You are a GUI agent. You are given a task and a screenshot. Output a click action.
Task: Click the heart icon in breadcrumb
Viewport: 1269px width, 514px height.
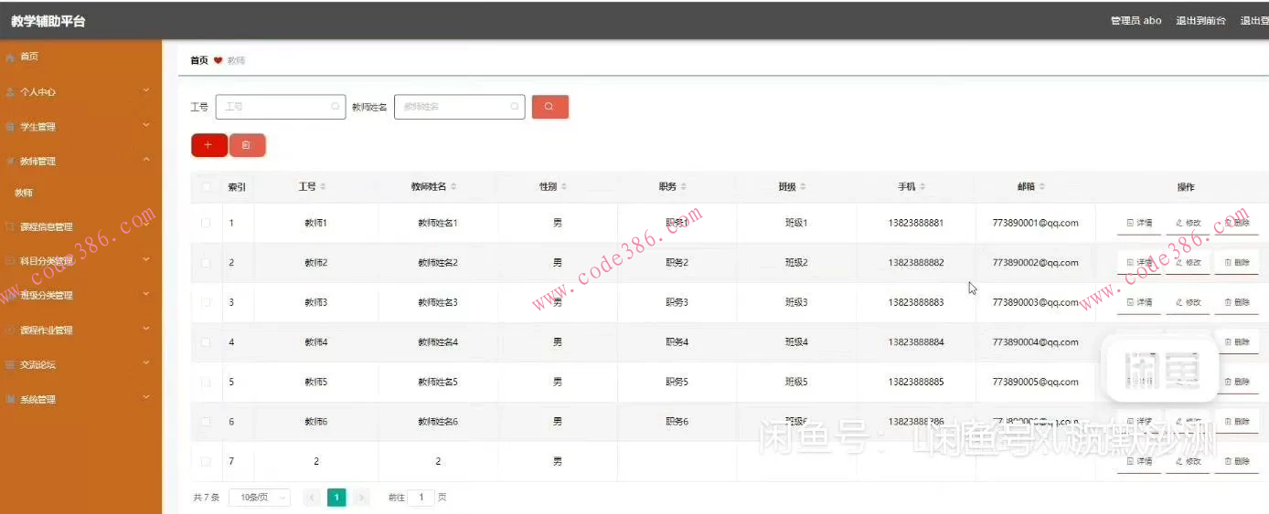218,60
